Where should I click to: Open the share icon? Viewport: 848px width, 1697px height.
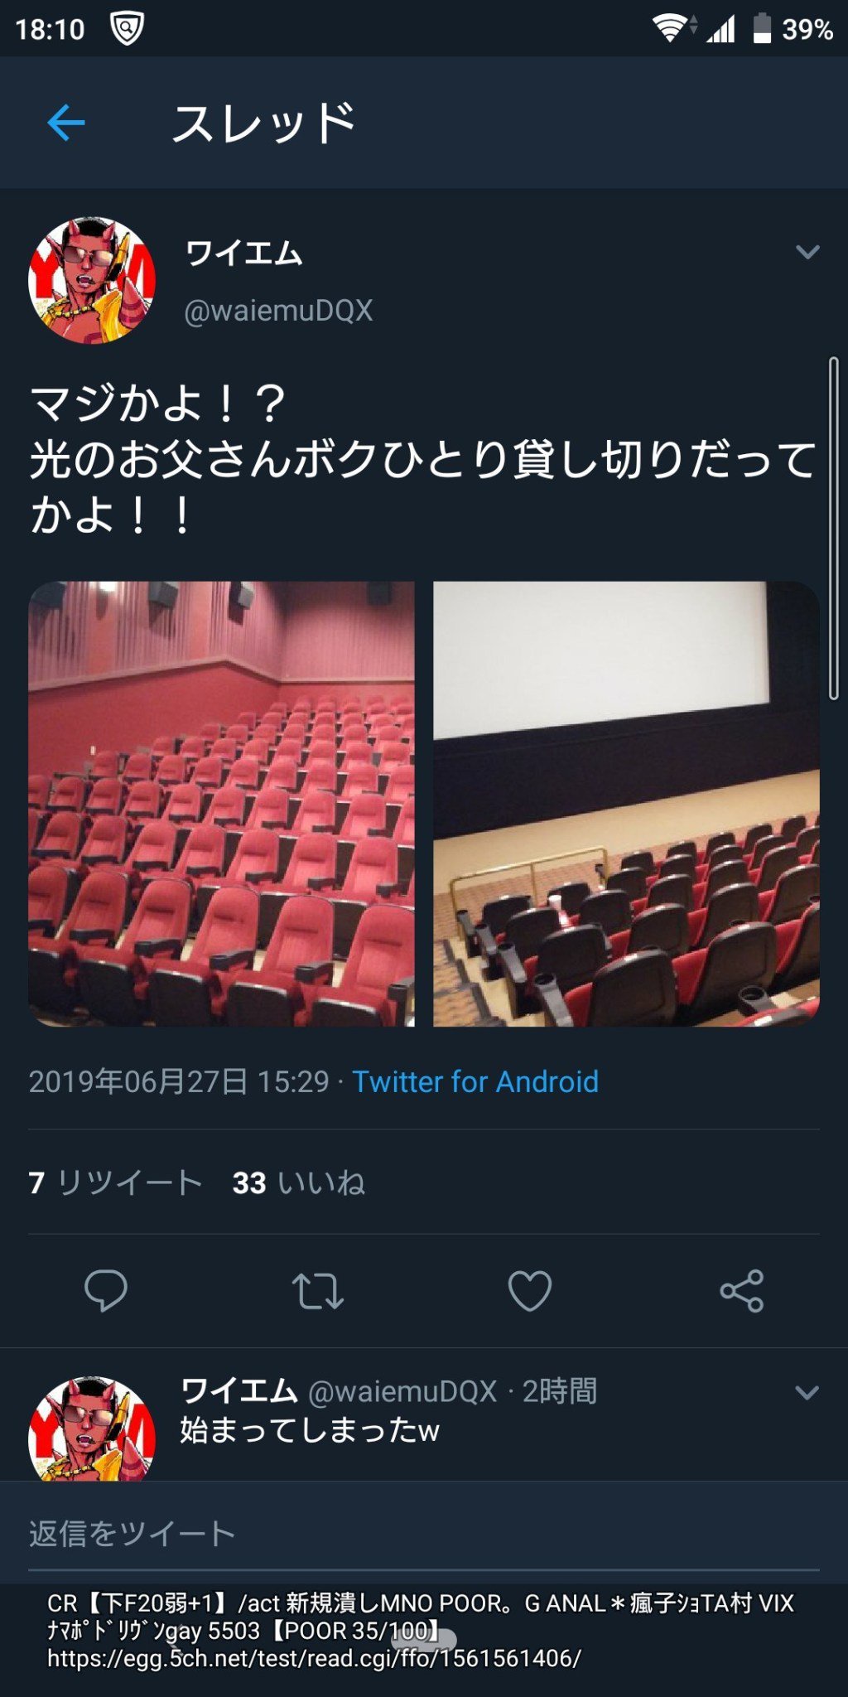point(742,1290)
